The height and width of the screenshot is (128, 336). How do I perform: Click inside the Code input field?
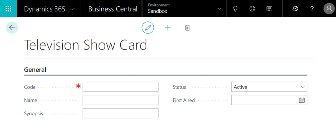[x=120, y=87]
